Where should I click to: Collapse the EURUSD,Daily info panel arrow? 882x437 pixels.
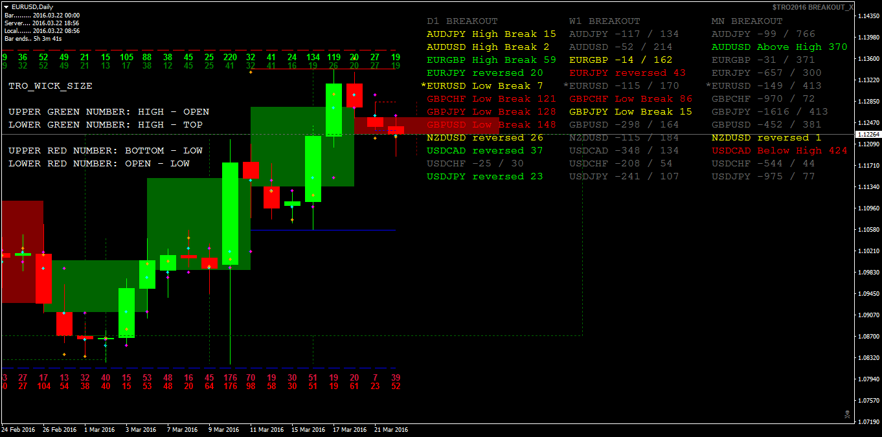coord(5,6)
